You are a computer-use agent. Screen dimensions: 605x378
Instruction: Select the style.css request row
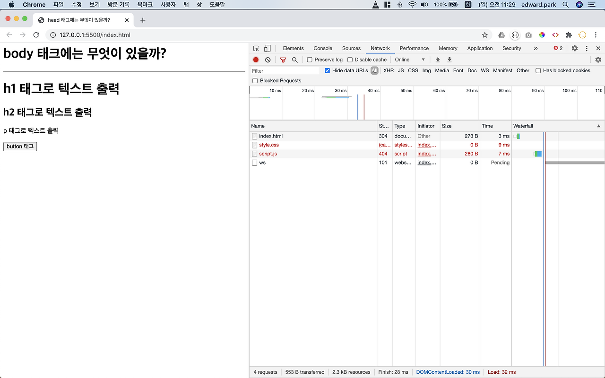(427, 145)
